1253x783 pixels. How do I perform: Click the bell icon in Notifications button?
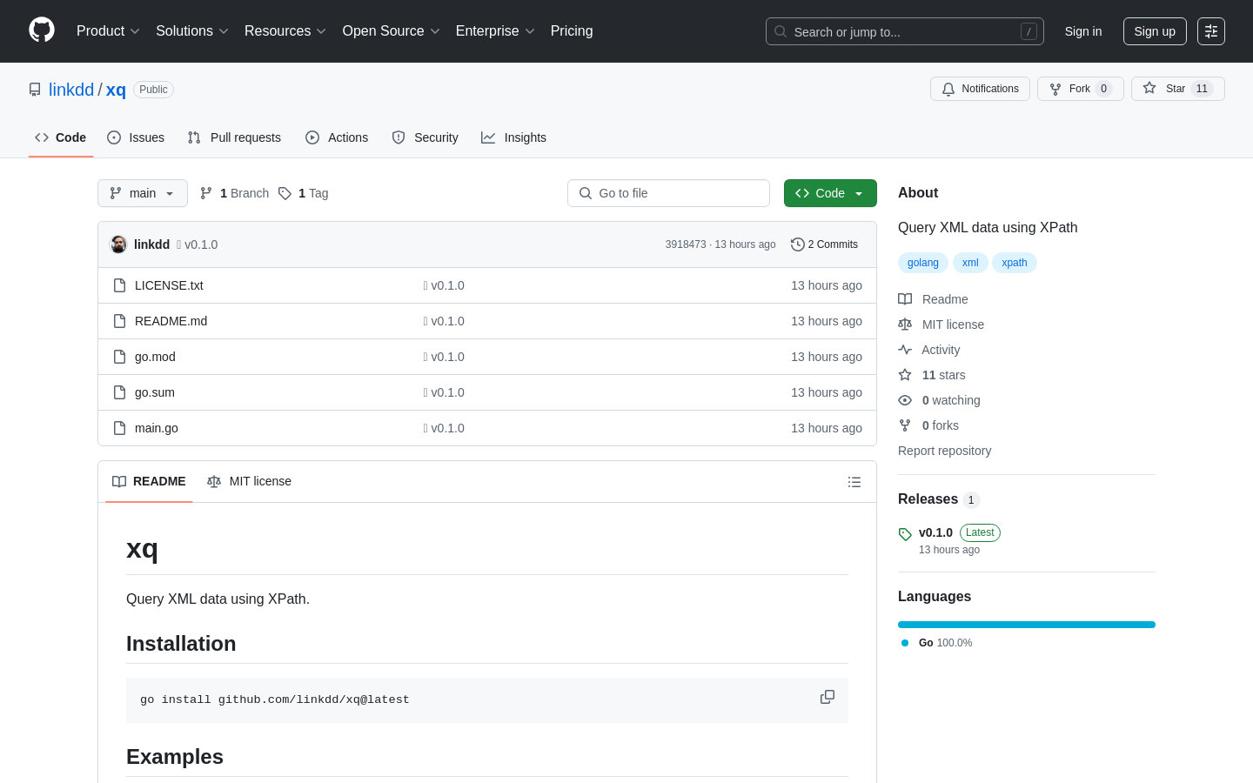coord(948,89)
